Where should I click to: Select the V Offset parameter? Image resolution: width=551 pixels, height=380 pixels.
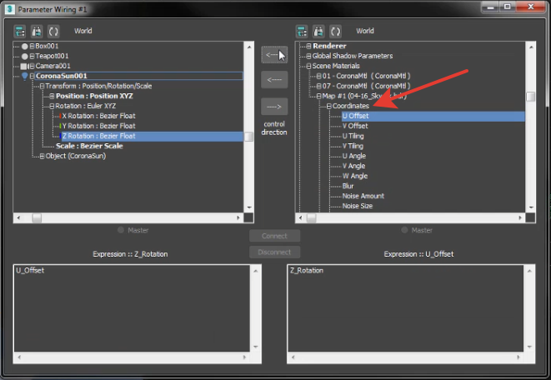click(x=355, y=126)
